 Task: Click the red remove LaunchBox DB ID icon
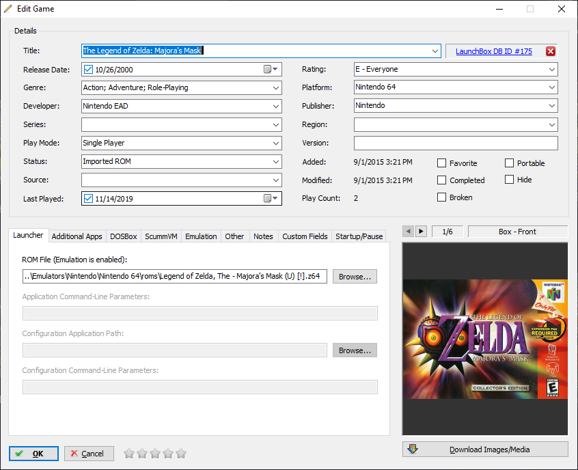coord(551,51)
